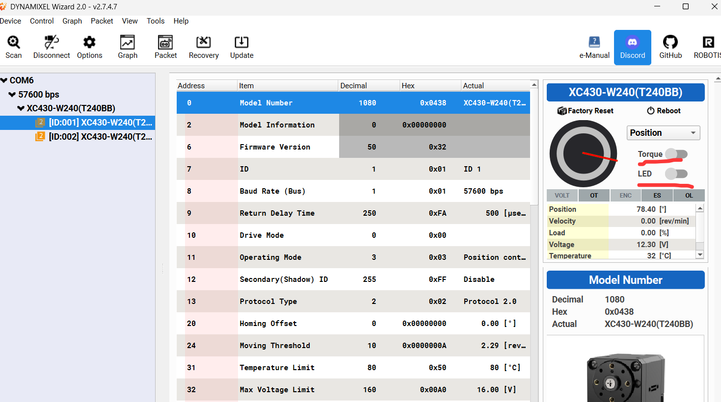Click the control table scroll-up arrow

(534, 85)
